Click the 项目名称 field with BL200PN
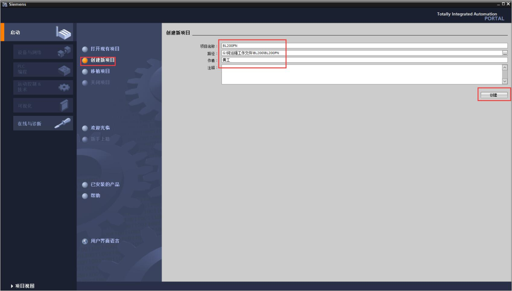The height and width of the screenshot is (291, 512). pos(365,46)
